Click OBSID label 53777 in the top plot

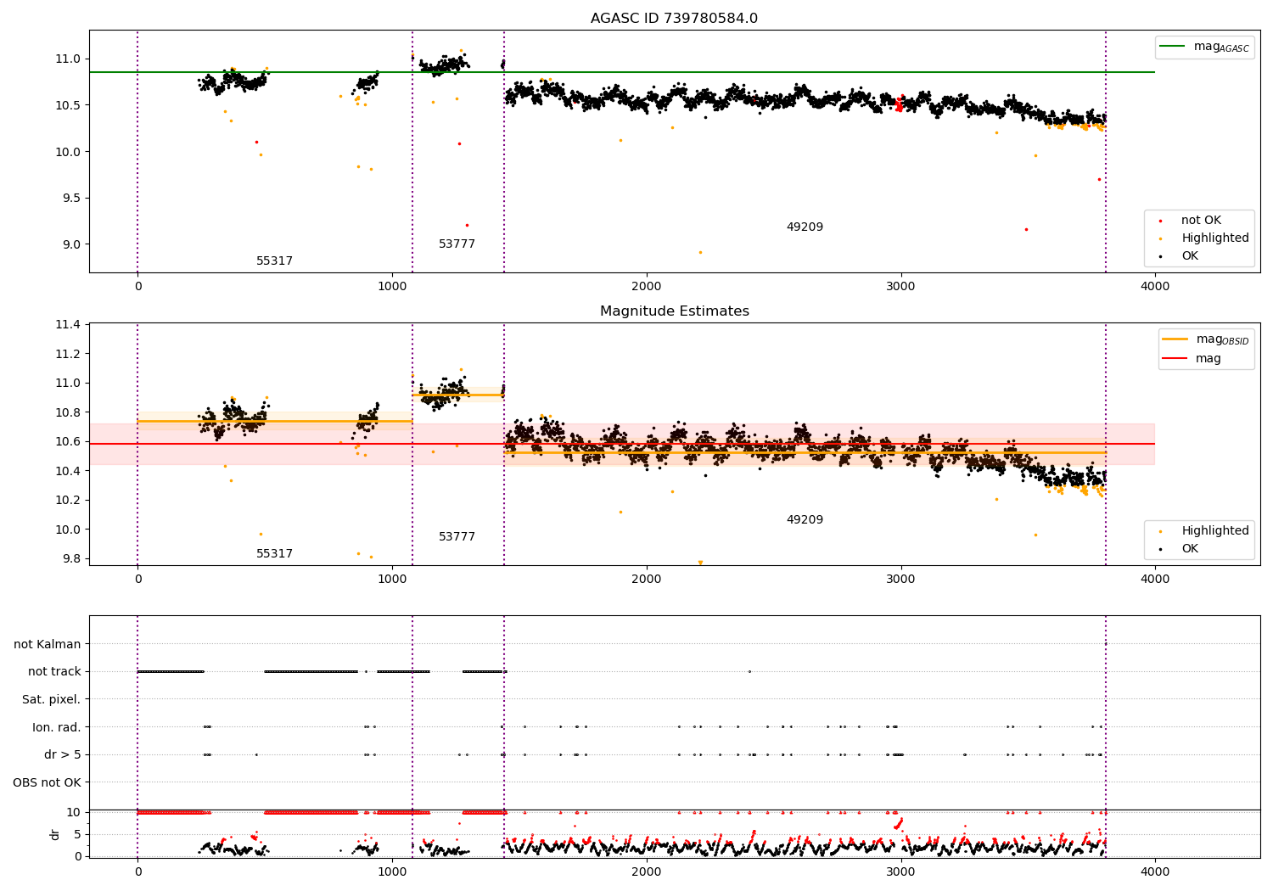[x=457, y=244]
